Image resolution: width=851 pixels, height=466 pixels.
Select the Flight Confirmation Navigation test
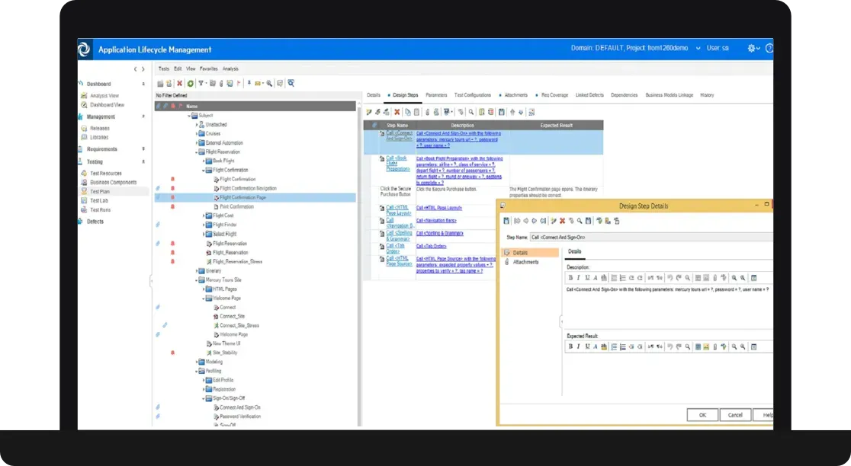coord(248,189)
